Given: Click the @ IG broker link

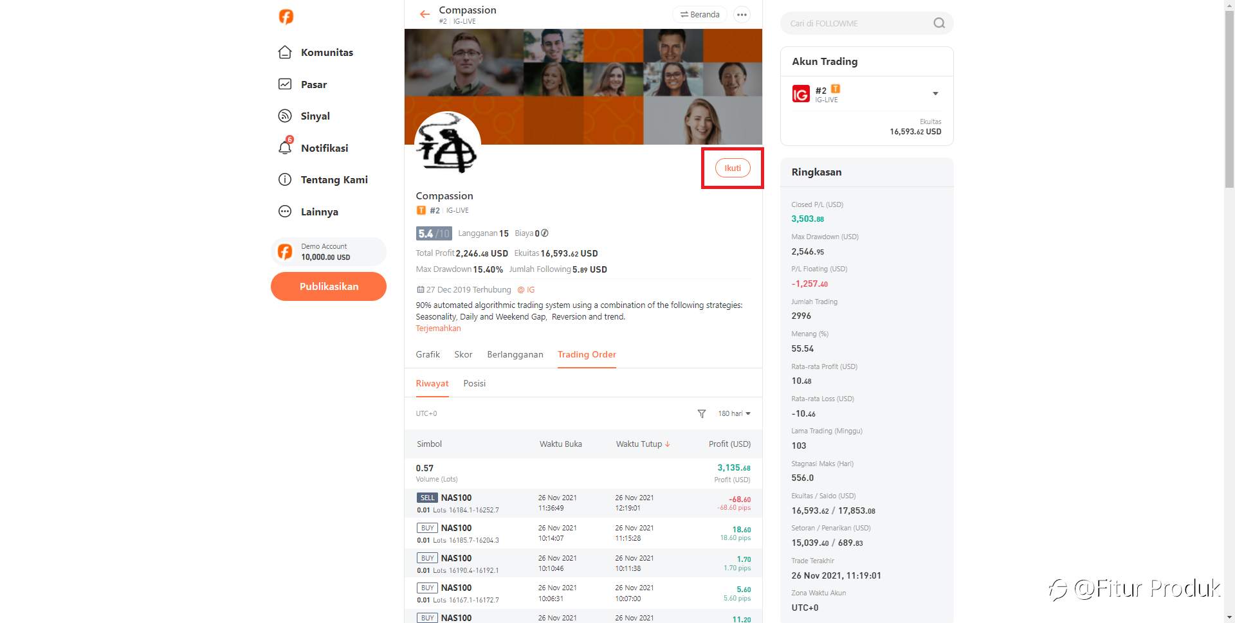Looking at the screenshot, I should [526, 289].
